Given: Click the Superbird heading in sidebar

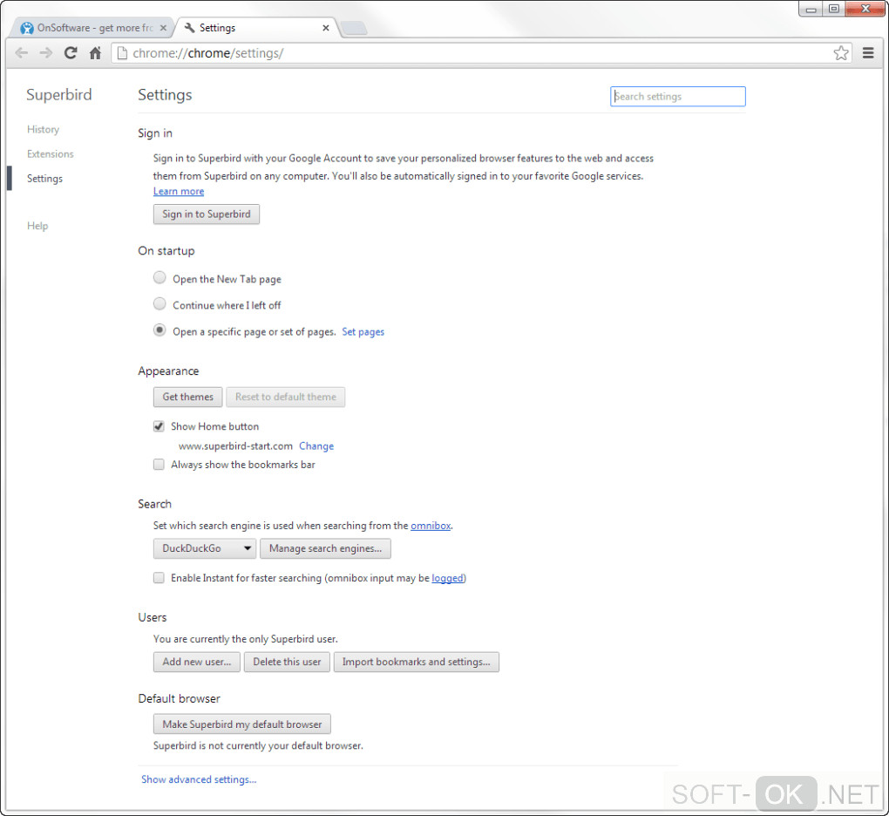Looking at the screenshot, I should pyautogui.click(x=59, y=95).
